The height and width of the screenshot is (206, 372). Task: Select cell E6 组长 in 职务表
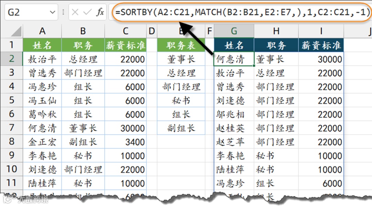pyautogui.click(x=181, y=114)
